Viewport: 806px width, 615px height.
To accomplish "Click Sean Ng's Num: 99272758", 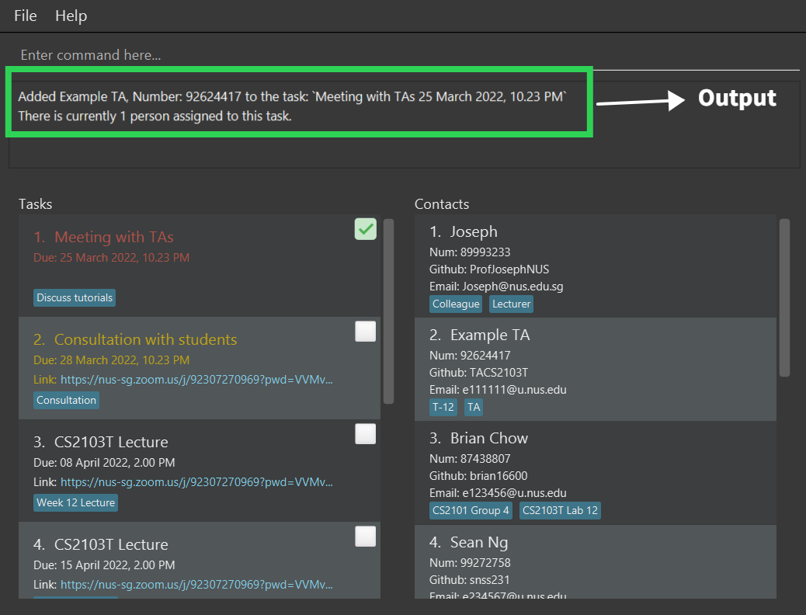I will pyautogui.click(x=470, y=563).
